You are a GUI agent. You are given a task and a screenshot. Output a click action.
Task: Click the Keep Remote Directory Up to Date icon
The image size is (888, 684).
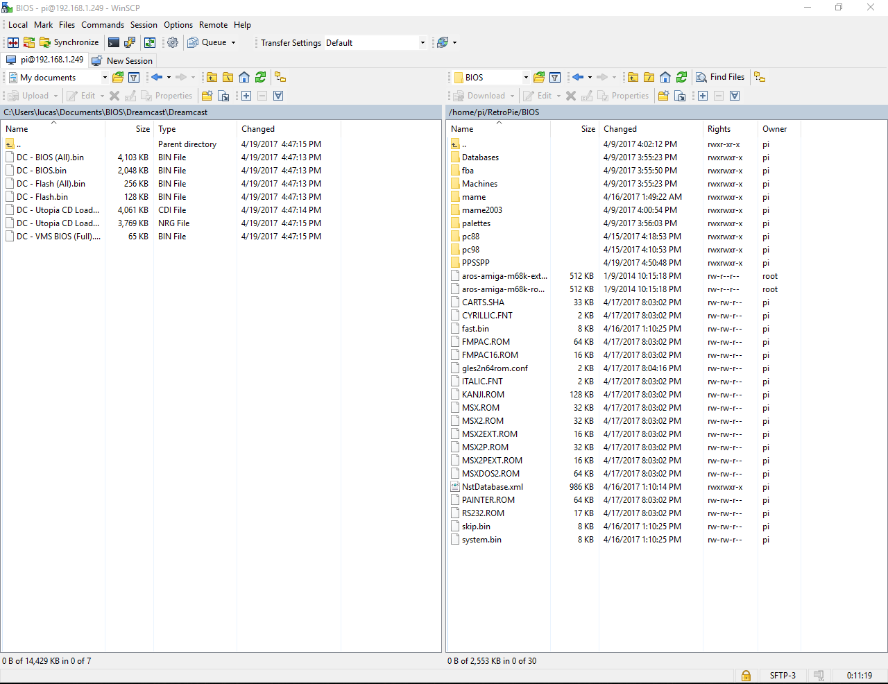point(150,42)
